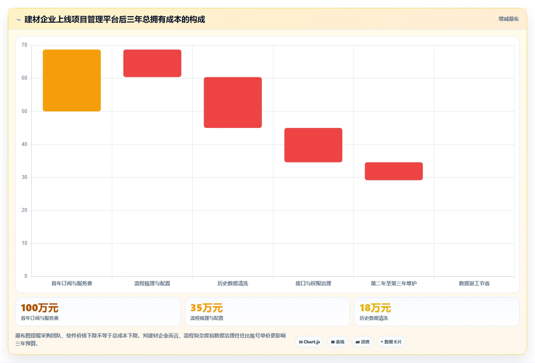The width and height of the screenshot is (535, 363).
Task: Click the 首年订阅与服务费 x-axis label
Action: coord(72,283)
